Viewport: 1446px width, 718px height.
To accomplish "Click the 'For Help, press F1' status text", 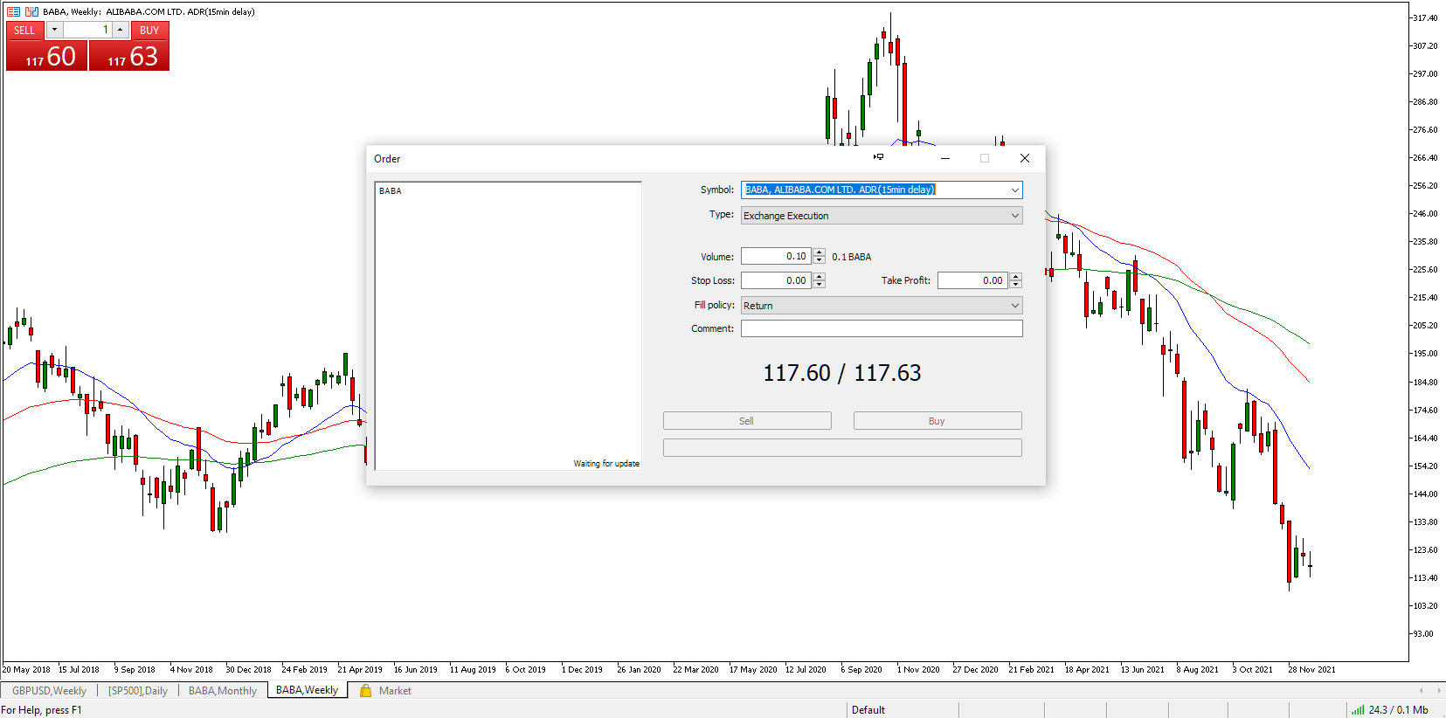I will point(41,710).
